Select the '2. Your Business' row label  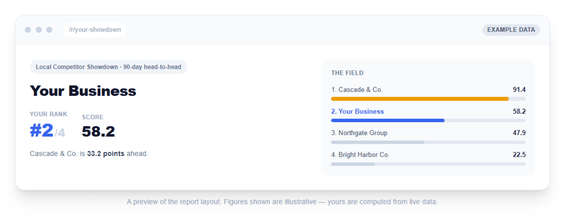tap(358, 112)
